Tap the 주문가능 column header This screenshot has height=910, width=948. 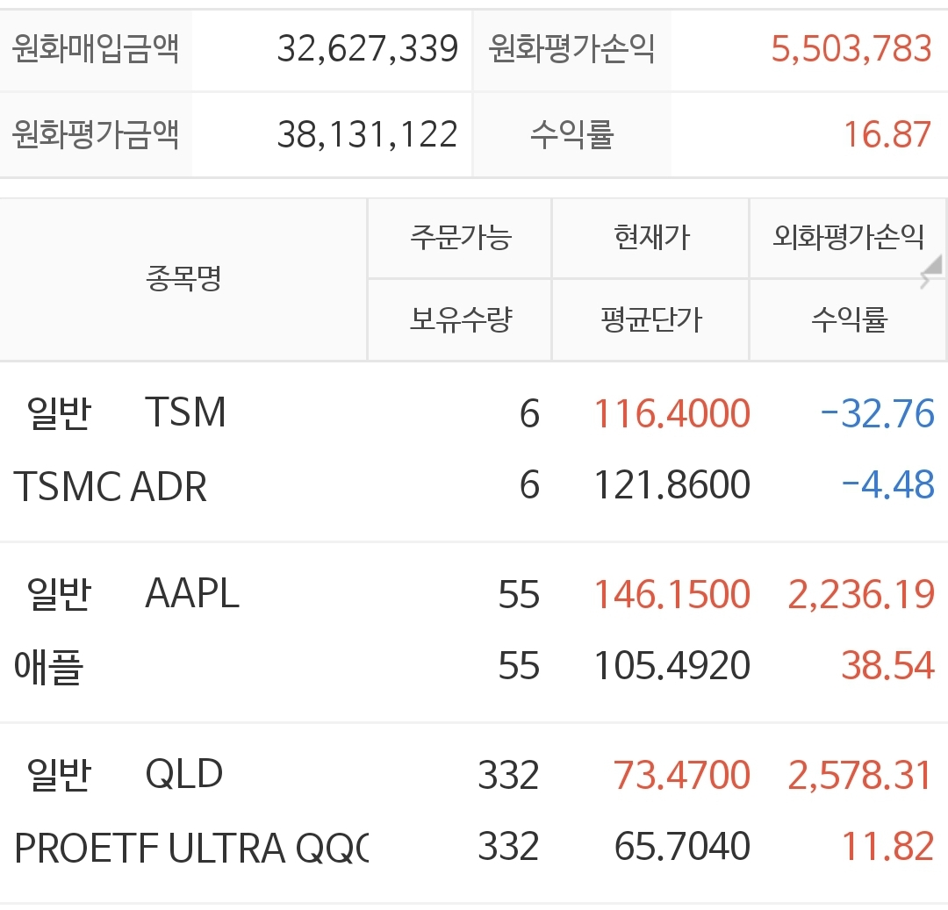click(x=460, y=238)
